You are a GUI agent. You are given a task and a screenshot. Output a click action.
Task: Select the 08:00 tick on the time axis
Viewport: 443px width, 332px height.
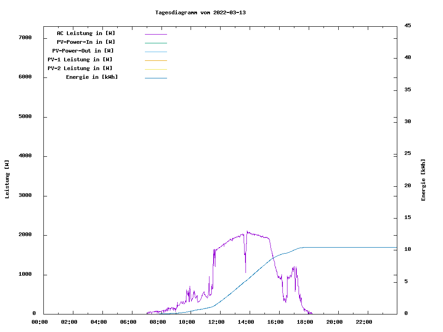(158, 322)
